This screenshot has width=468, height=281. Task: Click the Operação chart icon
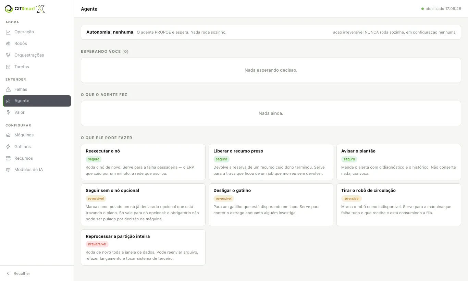(8, 32)
